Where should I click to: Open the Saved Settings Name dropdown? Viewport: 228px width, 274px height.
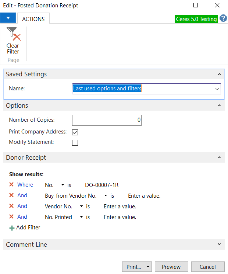217,89
